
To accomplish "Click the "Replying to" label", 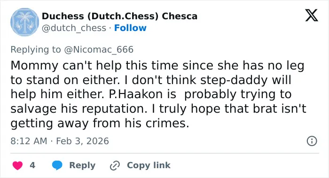I will point(36,50).
